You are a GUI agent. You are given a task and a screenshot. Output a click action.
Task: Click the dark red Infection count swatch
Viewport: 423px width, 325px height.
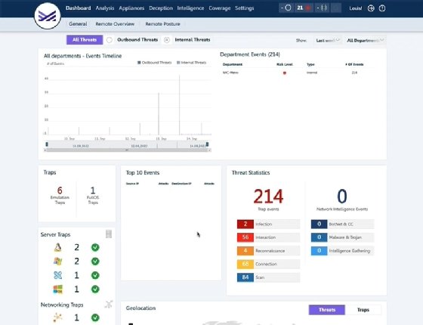point(245,224)
